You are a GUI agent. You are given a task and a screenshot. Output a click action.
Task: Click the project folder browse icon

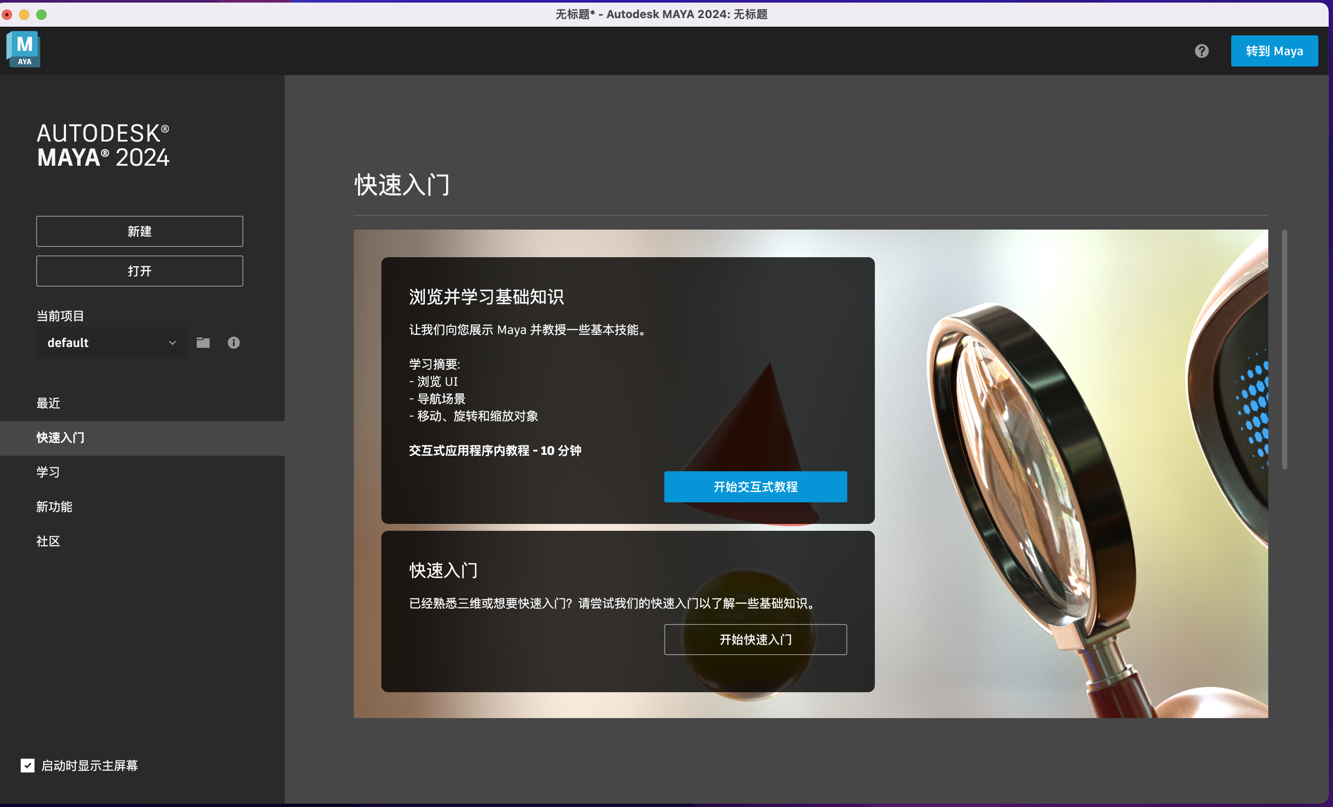click(203, 343)
